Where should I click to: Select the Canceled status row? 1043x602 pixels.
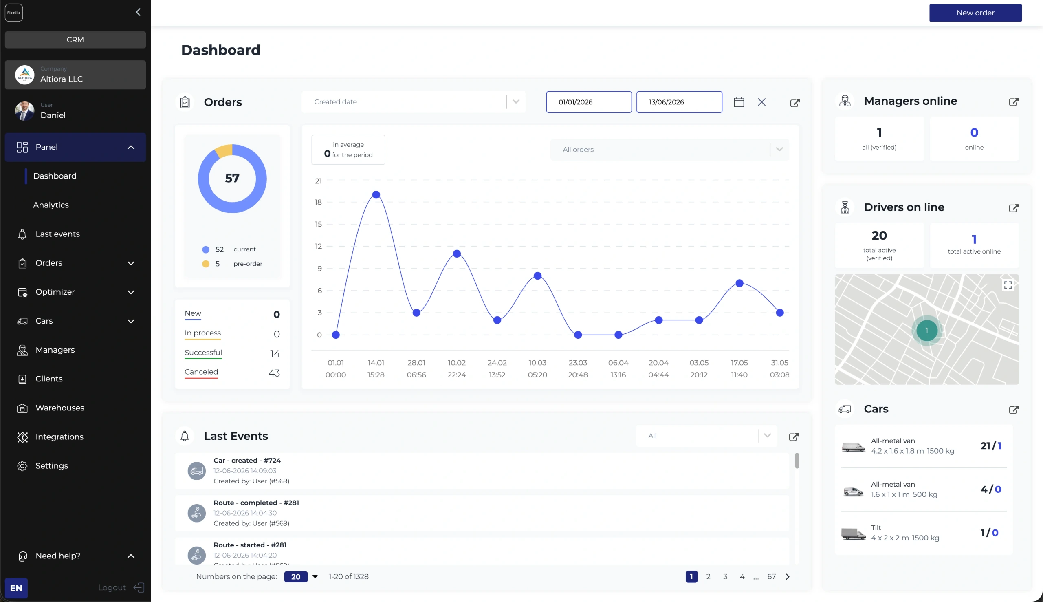[x=232, y=373]
